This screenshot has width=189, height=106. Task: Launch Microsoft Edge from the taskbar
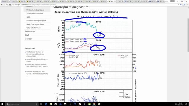point(46,104)
